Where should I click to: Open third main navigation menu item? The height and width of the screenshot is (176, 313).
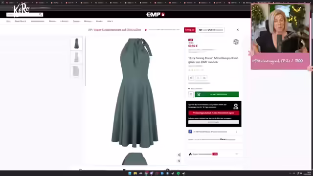[x=37, y=21]
